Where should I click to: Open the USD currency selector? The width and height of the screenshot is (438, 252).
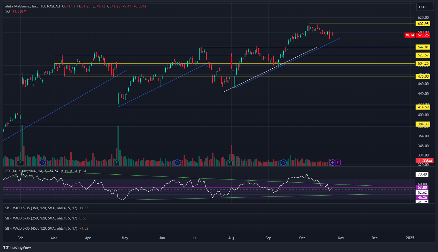[425, 7]
